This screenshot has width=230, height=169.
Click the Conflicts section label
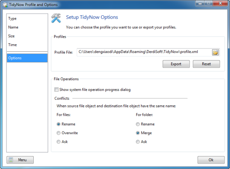[62, 99]
